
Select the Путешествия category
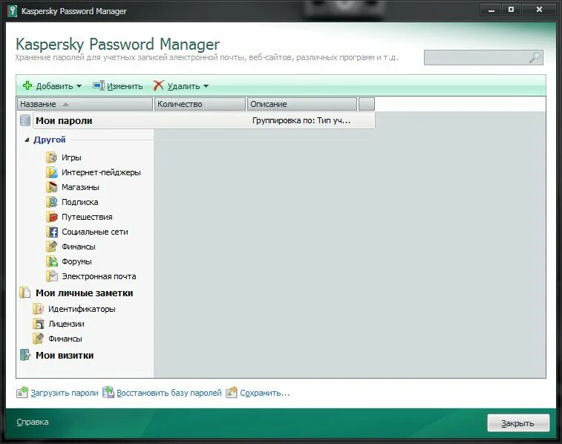87,217
